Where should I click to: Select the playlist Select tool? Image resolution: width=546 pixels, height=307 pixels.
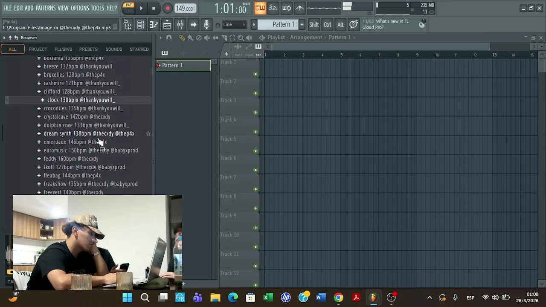pyautogui.click(x=232, y=38)
